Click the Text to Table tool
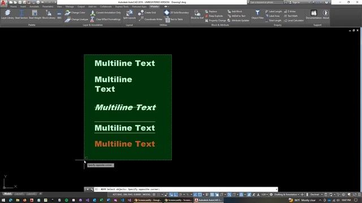 pyautogui.click(x=174, y=20)
